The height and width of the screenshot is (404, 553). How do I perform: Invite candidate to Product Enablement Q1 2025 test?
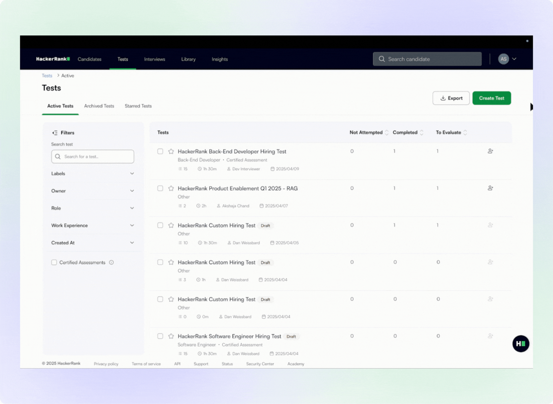coord(490,188)
